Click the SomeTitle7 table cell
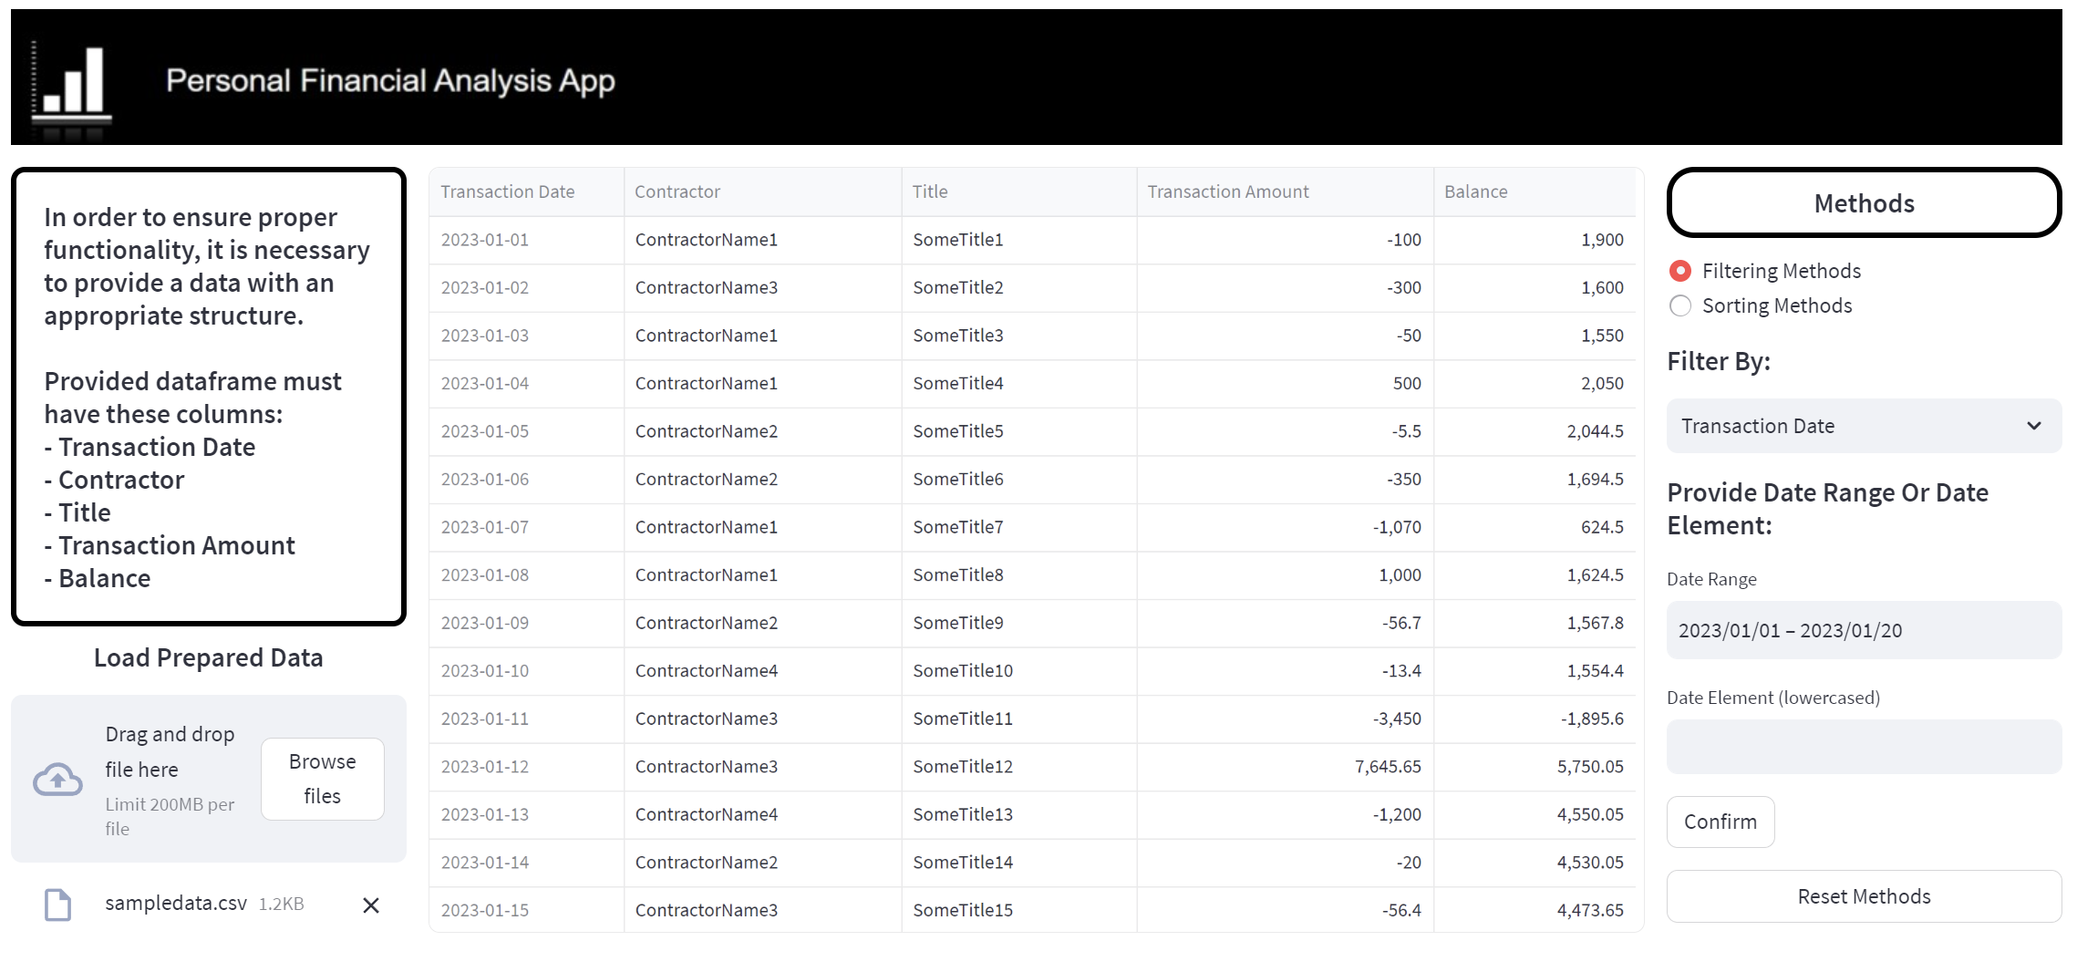Viewport: 2077px width, 972px height. (958, 527)
